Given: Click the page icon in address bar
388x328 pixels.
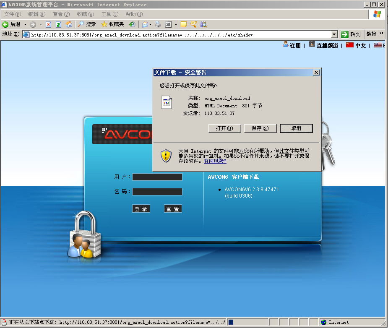Looking at the screenshot, I should 26,35.
